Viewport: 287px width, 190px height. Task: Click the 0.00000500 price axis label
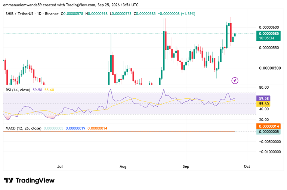tap(270, 68)
